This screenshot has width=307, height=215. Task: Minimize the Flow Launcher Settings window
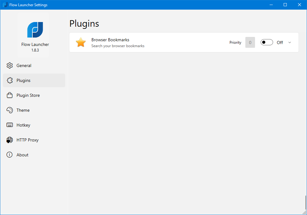pos(271,5)
